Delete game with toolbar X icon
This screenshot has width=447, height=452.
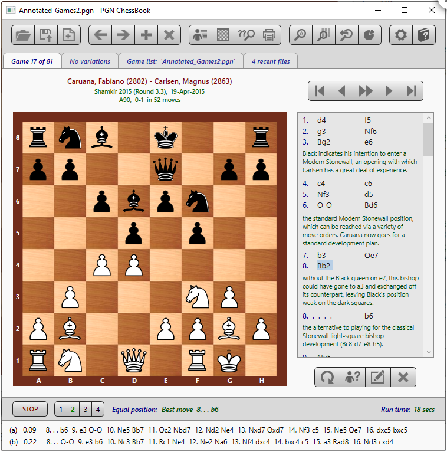(169, 35)
